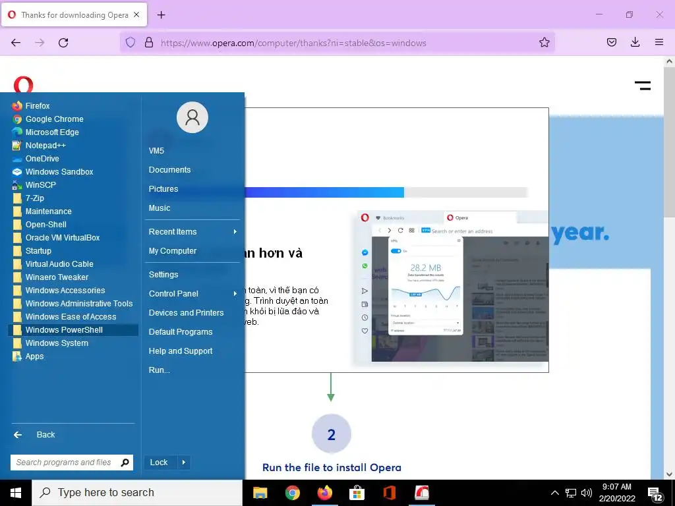Open a new Firefox tab

(161, 15)
